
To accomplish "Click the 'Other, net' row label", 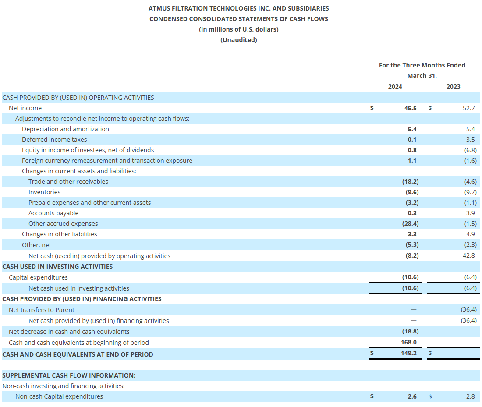I will [36, 245].
